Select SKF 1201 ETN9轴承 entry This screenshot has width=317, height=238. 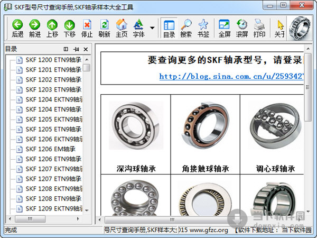pyautogui.click(x=53, y=70)
